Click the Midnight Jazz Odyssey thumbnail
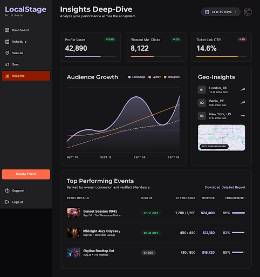The height and width of the screenshot is (277, 260). 73,233
